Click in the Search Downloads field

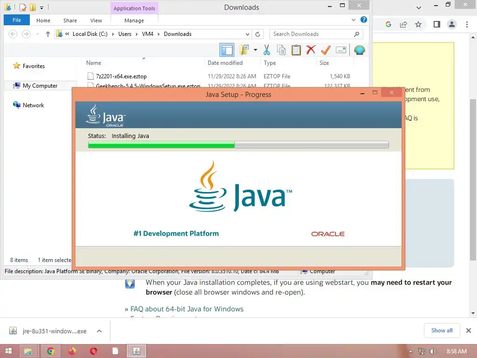click(x=312, y=34)
